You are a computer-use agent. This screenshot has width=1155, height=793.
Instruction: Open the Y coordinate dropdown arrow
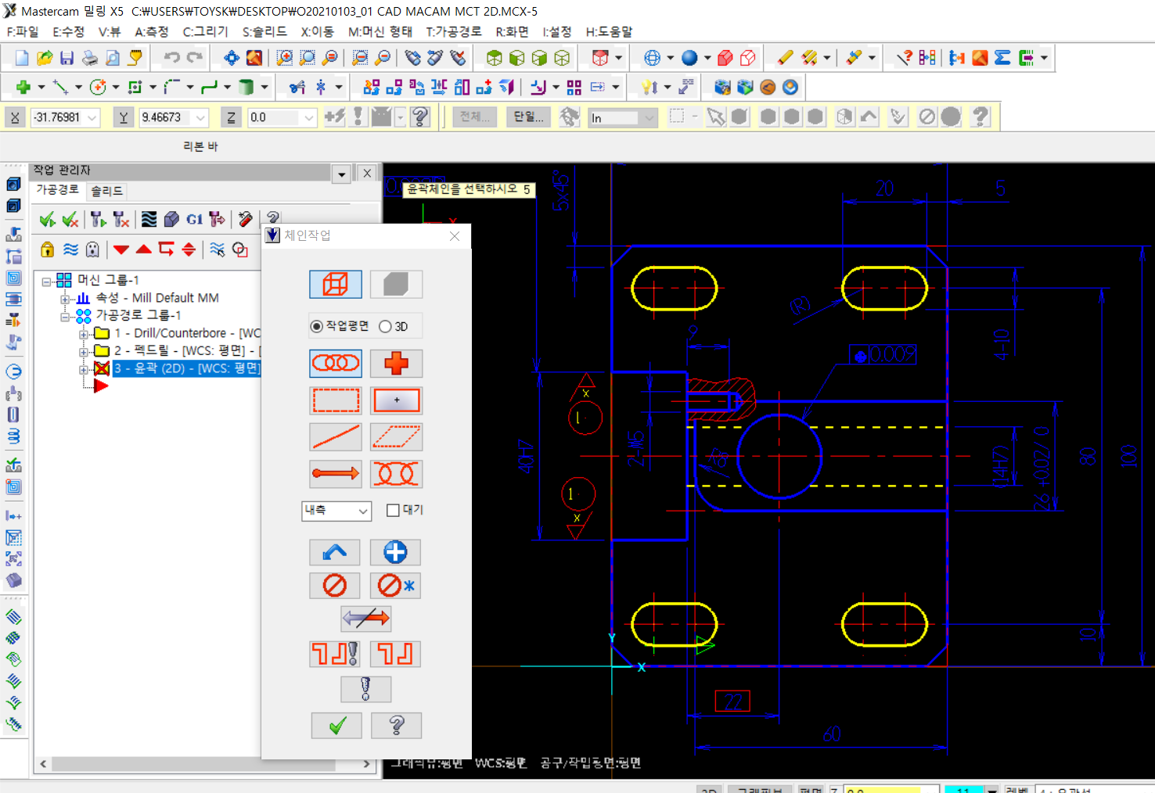(201, 117)
